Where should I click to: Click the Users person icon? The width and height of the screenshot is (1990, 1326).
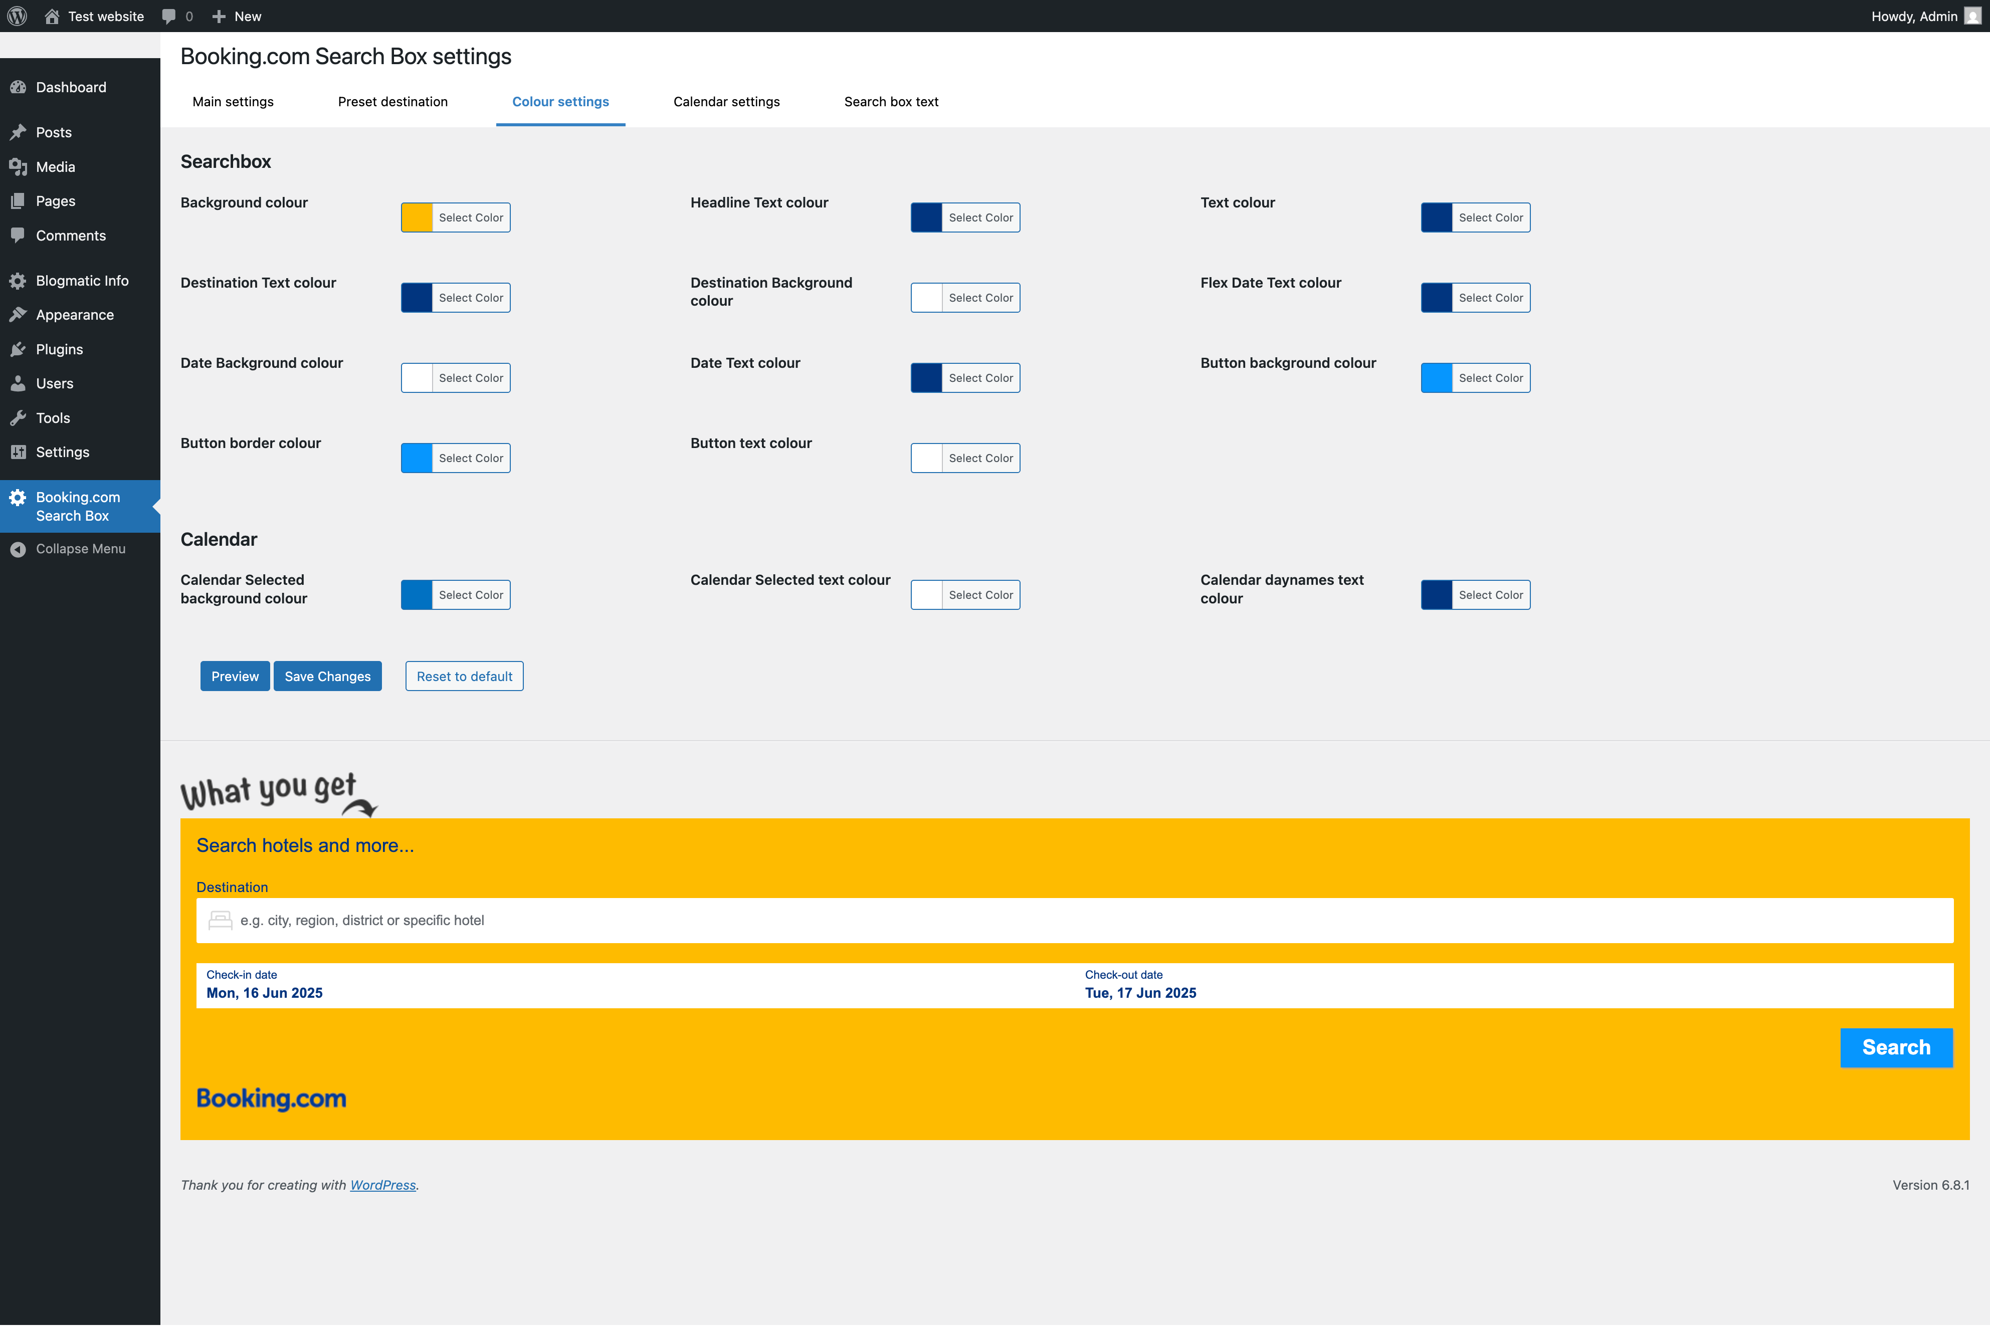pyautogui.click(x=18, y=383)
